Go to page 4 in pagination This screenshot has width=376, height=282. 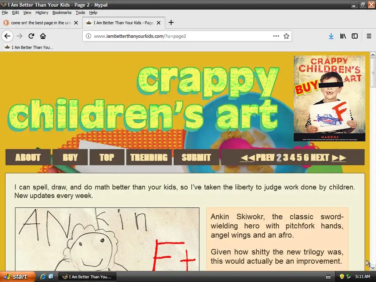[292, 158]
